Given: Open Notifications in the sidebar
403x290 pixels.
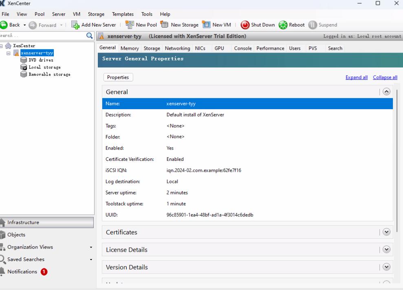Looking at the screenshot, I should [22, 272].
